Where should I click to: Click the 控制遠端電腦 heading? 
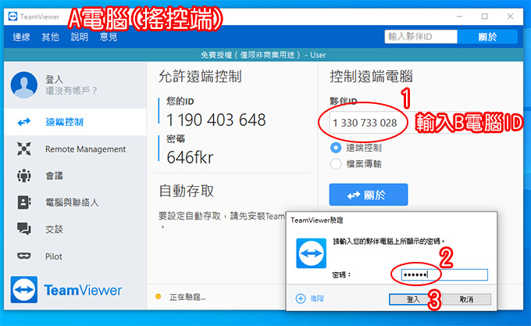[371, 77]
